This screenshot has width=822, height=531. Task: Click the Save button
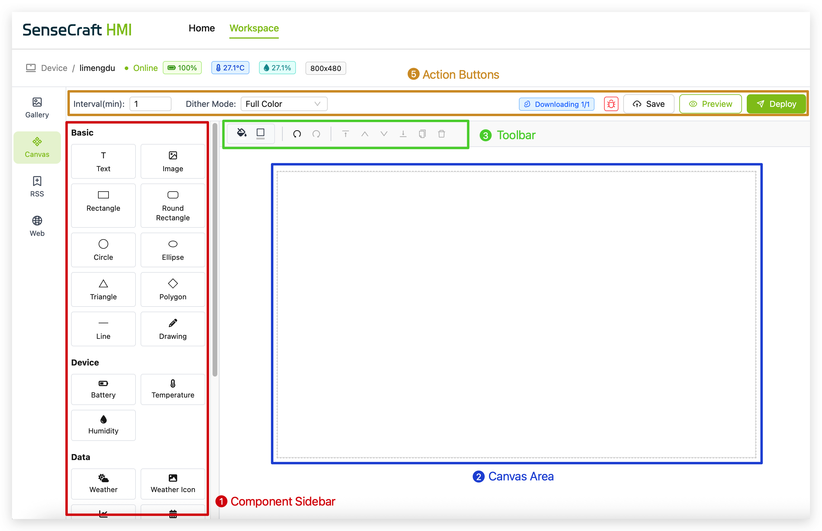[x=648, y=104]
